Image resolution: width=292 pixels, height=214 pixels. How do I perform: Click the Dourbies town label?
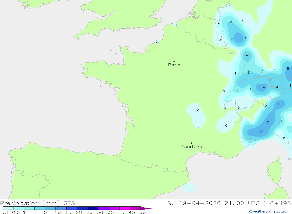191,147
